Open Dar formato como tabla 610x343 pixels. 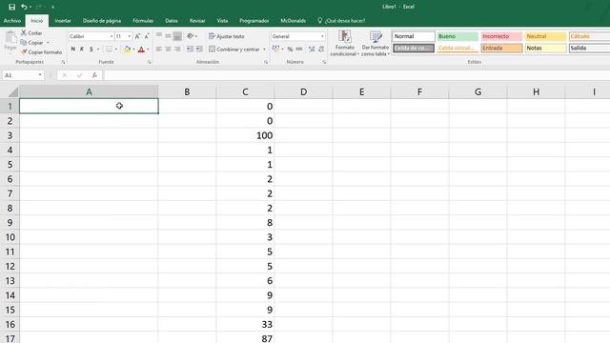(x=376, y=43)
